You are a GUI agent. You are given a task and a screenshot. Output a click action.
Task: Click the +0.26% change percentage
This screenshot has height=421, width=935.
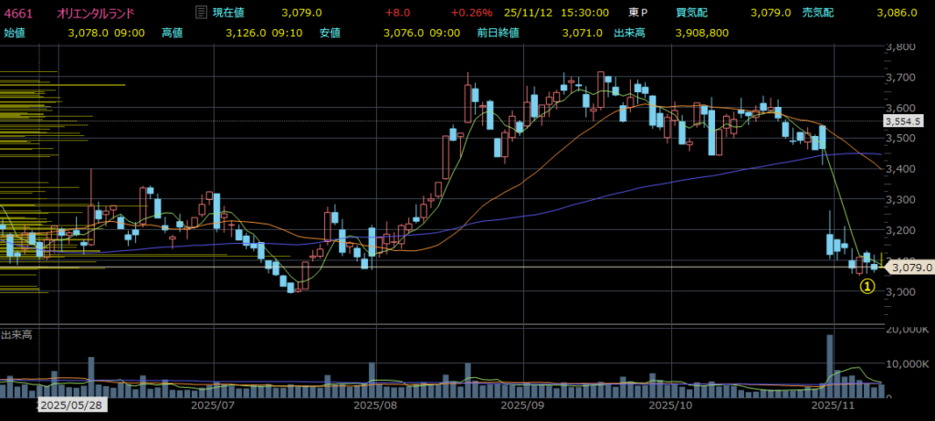[470, 13]
